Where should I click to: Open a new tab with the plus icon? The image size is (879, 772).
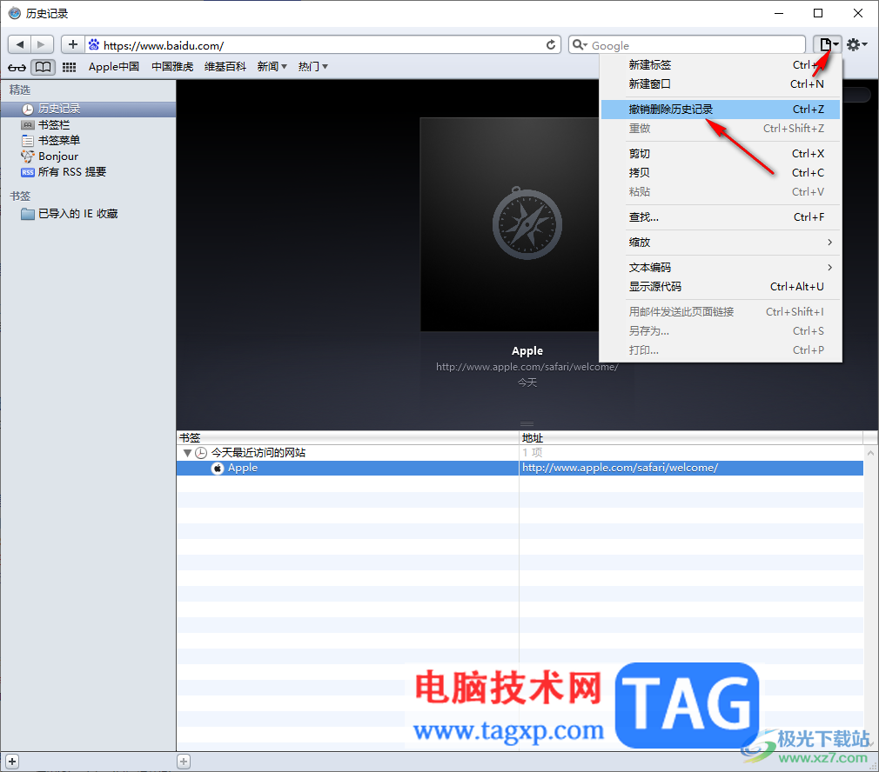click(72, 43)
